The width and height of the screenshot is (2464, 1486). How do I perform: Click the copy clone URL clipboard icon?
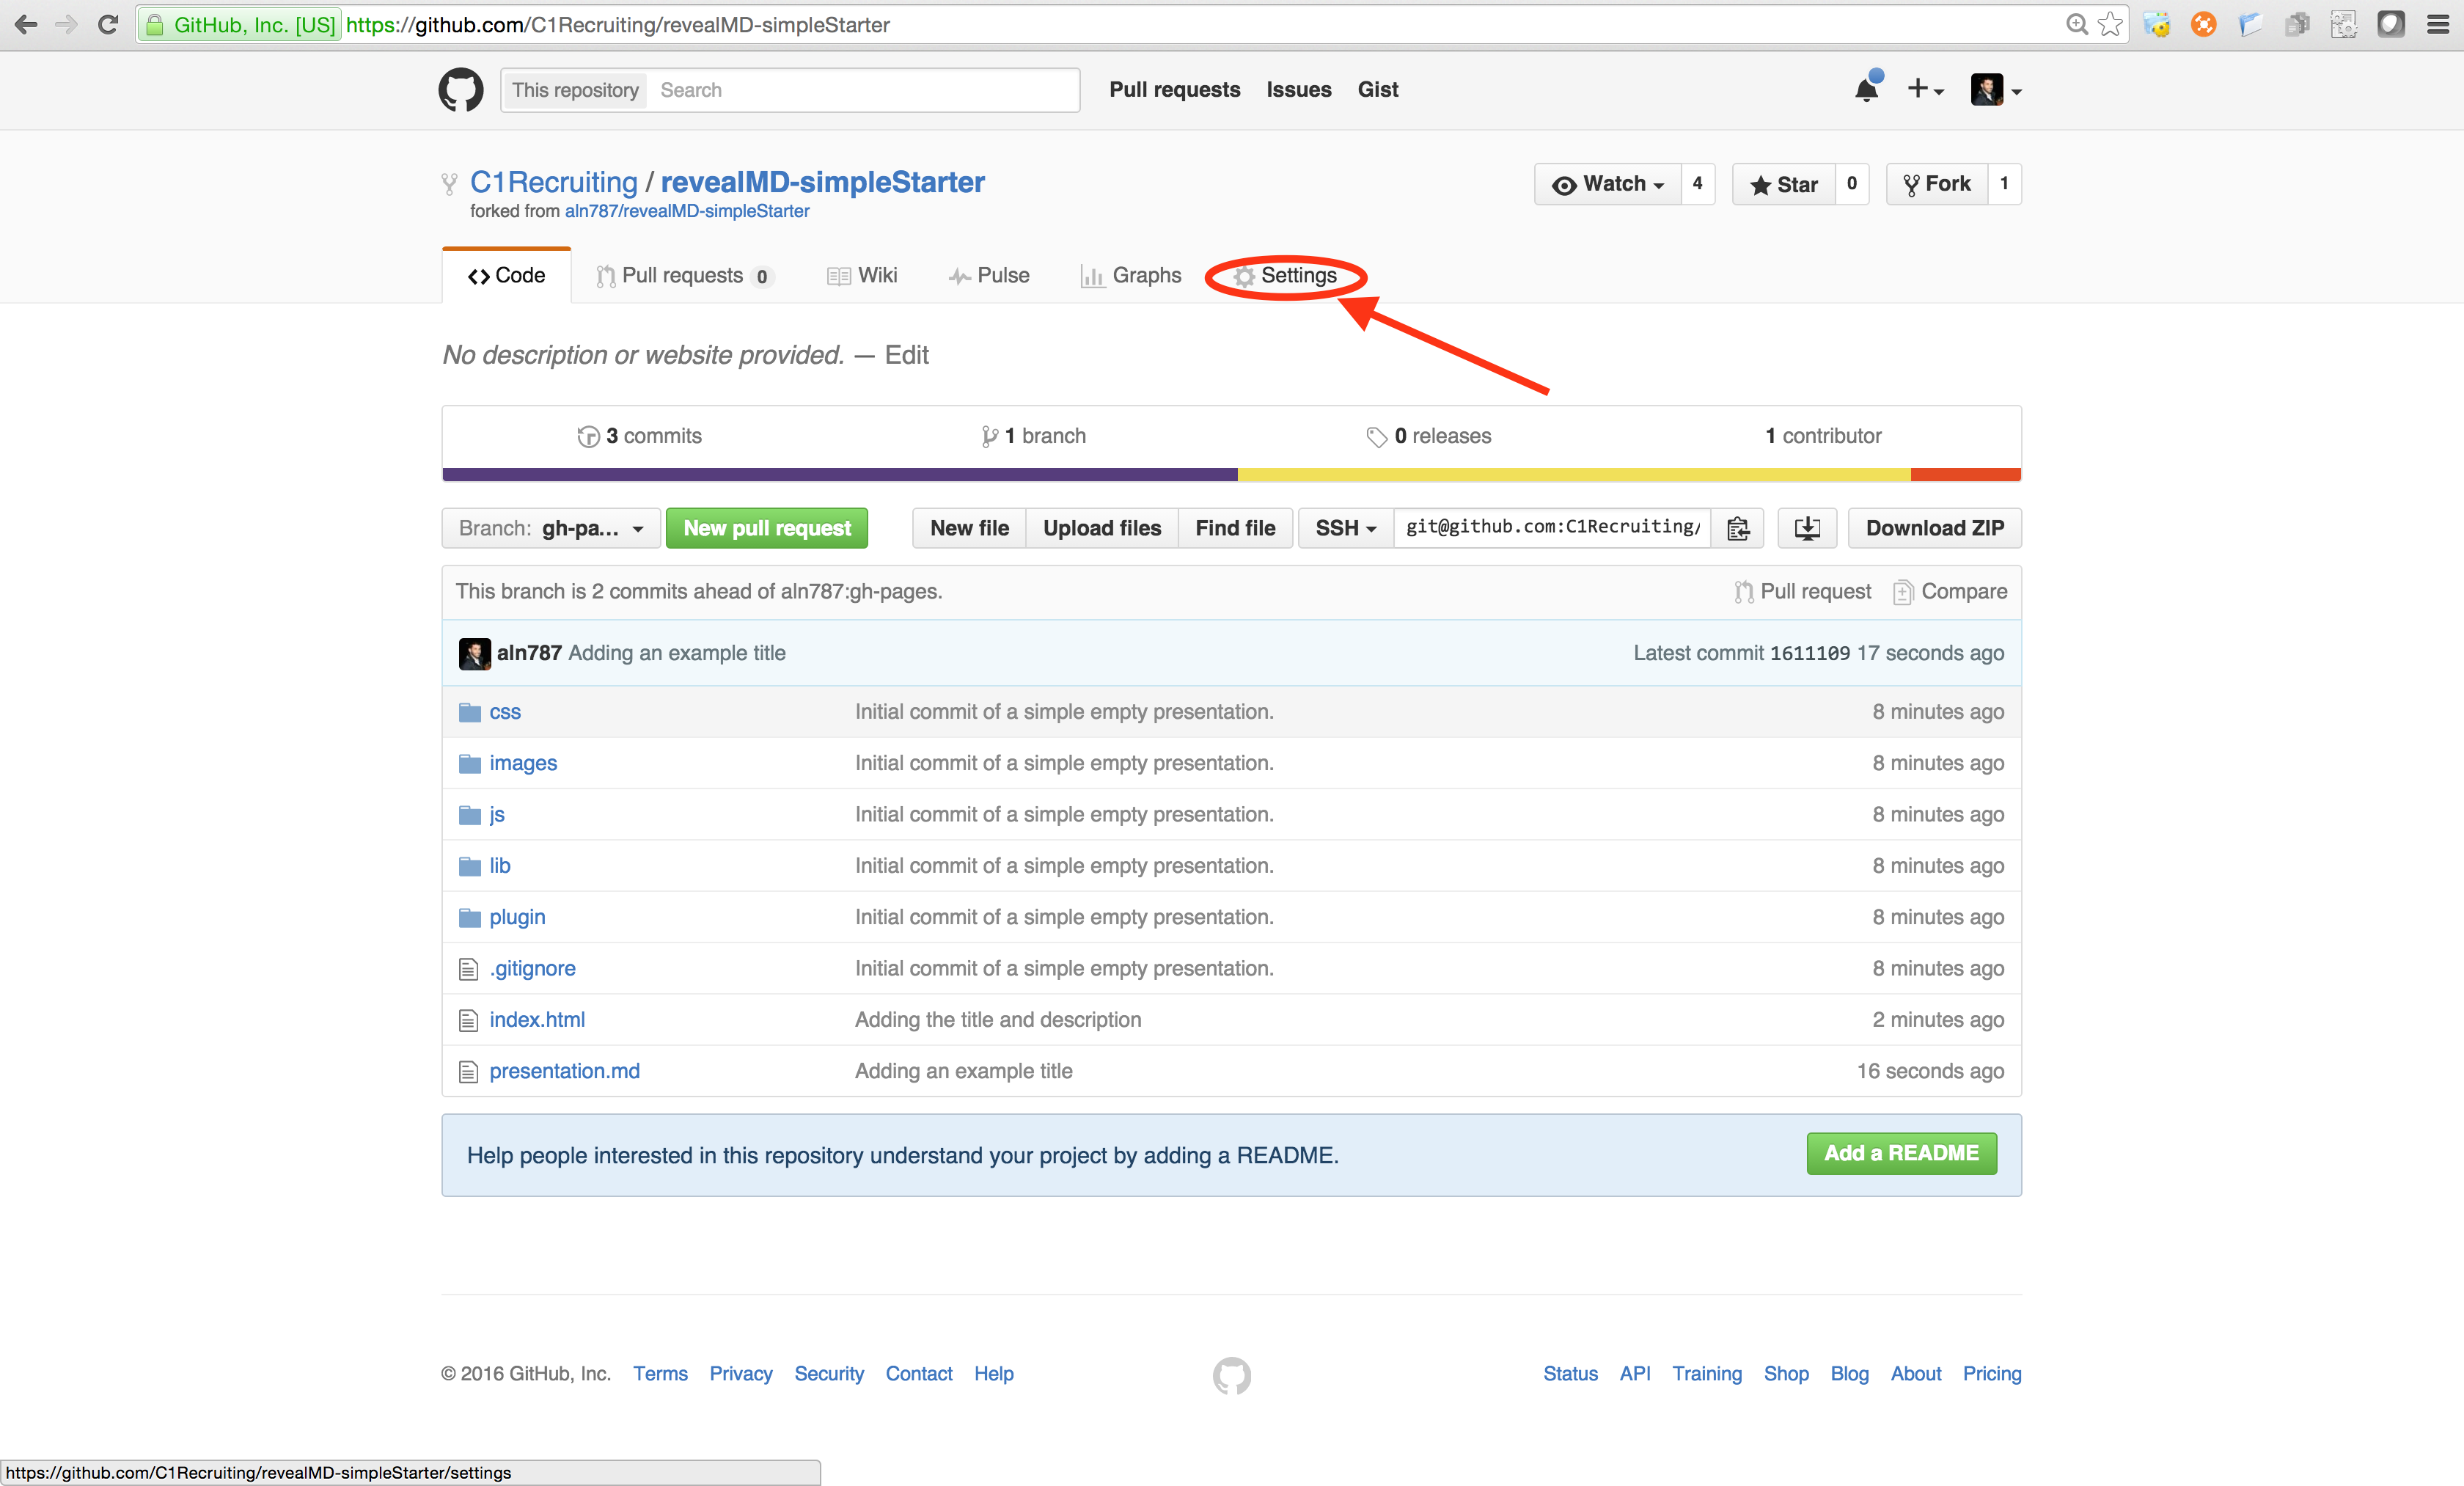point(1738,528)
